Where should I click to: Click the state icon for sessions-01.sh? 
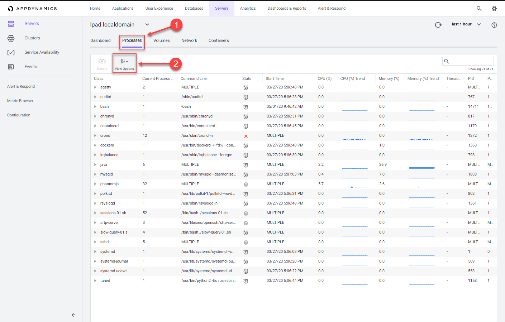pyautogui.click(x=246, y=213)
